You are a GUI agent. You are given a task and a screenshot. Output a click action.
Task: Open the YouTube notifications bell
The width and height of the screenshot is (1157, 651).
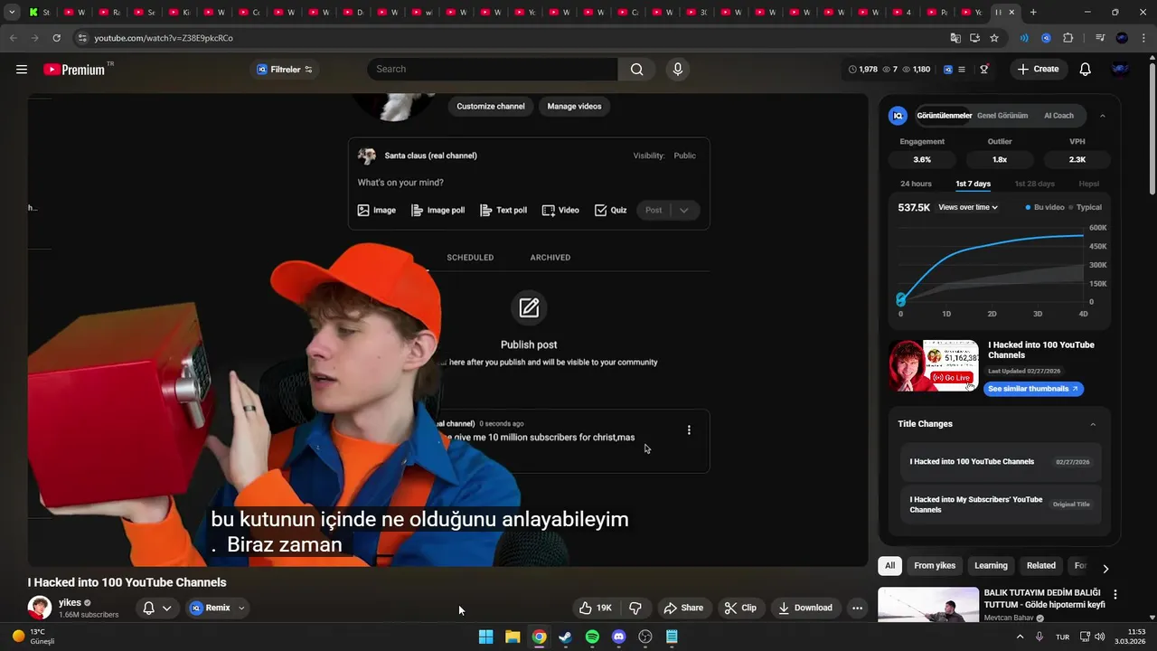click(1086, 70)
